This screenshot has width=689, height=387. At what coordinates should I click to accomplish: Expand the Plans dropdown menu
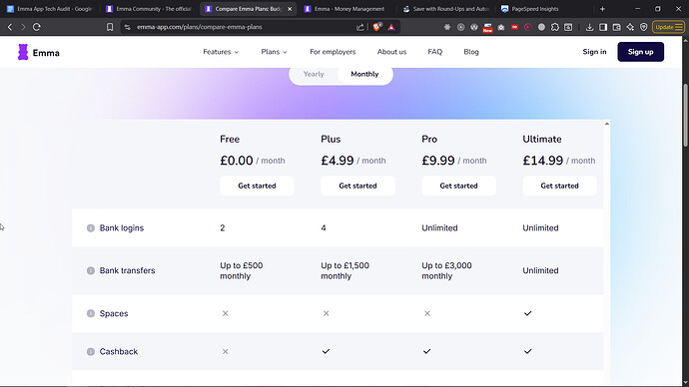tap(274, 52)
